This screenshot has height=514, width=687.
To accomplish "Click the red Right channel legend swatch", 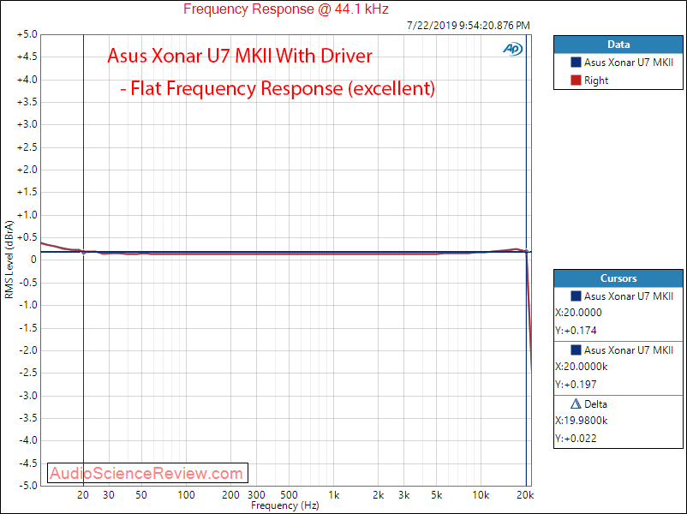I will (x=576, y=81).
